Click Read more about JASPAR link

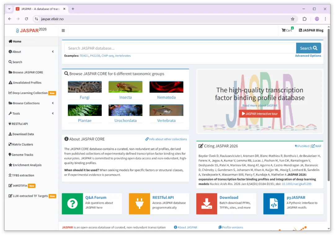coord(260,105)
